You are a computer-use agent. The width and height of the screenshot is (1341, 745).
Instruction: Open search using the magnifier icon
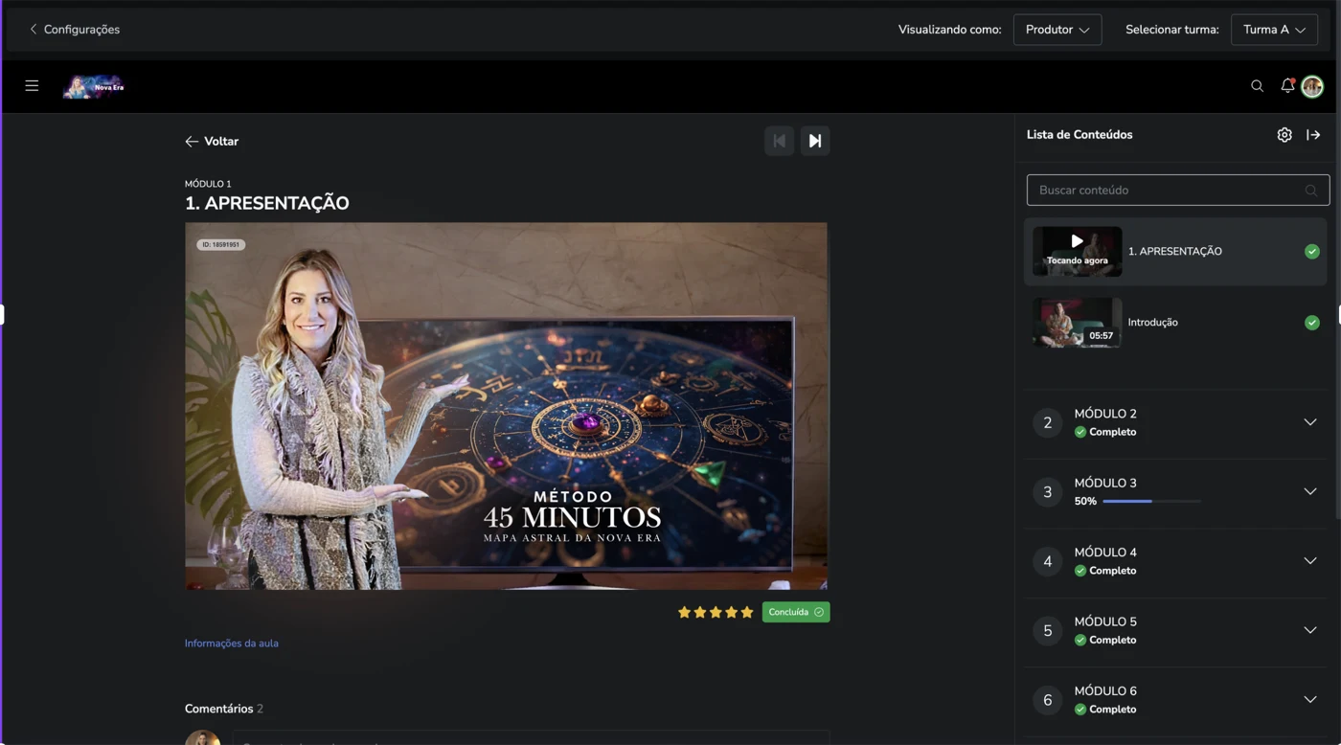pyautogui.click(x=1257, y=86)
